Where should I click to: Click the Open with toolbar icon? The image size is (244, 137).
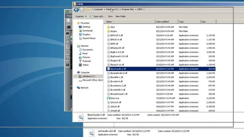click(91, 16)
